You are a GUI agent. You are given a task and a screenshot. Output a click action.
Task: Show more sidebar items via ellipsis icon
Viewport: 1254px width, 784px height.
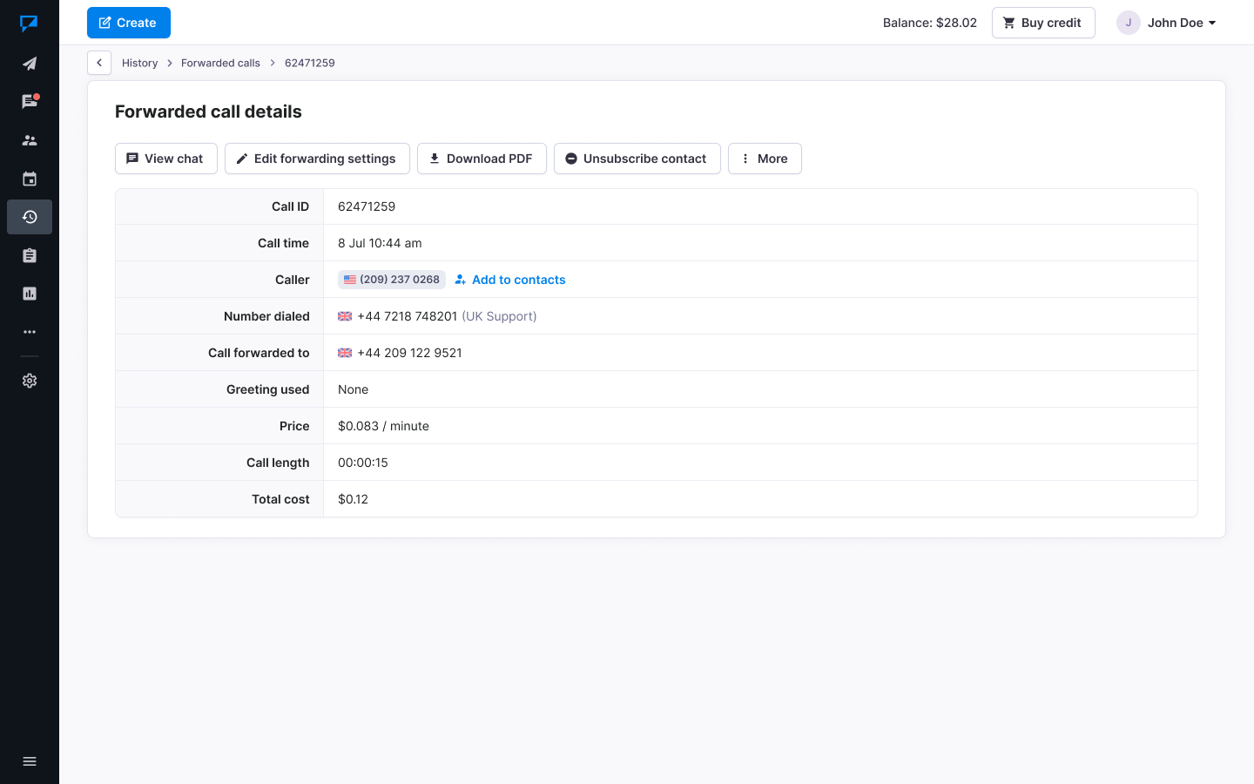(x=30, y=332)
